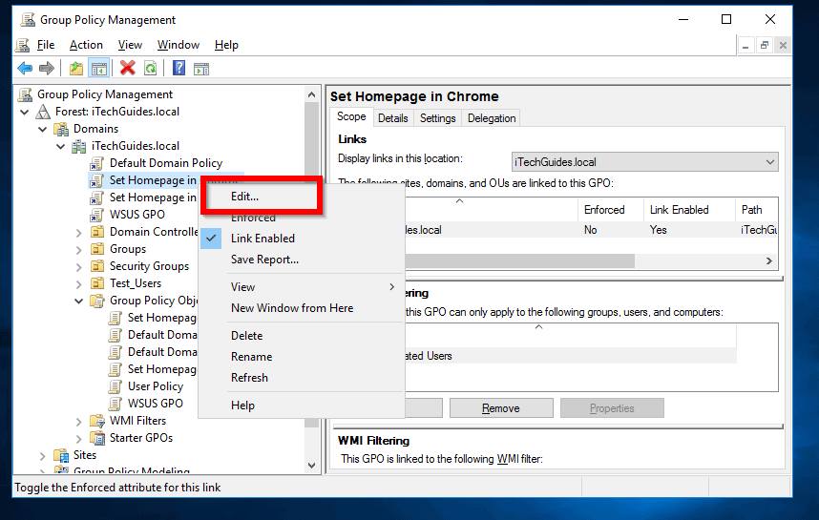Select Delete in the context menu
Image resolution: width=819 pixels, height=520 pixels.
302,336
